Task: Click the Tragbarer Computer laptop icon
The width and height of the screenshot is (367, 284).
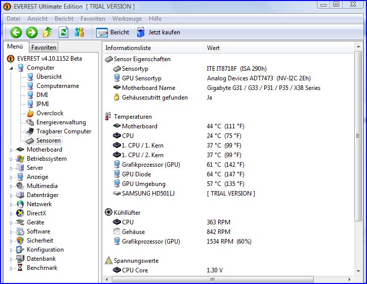Action: [30, 131]
